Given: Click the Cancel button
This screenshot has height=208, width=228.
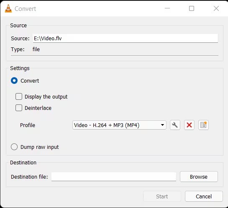Looking at the screenshot, I should point(204,196).
